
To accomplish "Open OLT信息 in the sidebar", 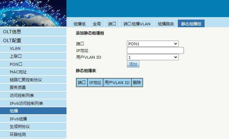I will [x=33, y=31].
